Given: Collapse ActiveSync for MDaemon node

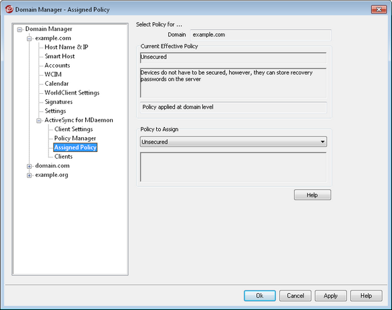Looking at the screenshot, I should click(39, 121).
